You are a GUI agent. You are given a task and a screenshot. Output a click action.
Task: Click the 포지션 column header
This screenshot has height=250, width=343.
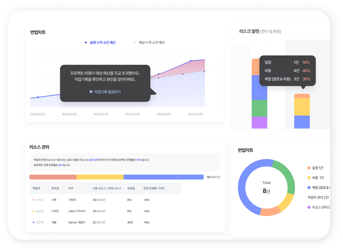tap(55, 188)
